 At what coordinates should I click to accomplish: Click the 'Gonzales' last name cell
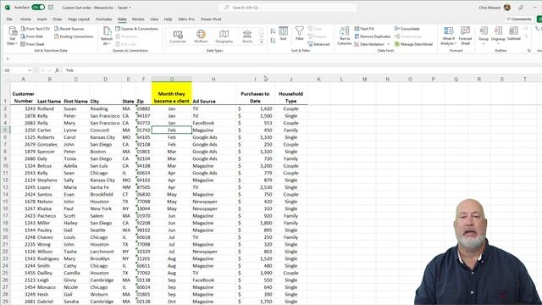point(50,144)
